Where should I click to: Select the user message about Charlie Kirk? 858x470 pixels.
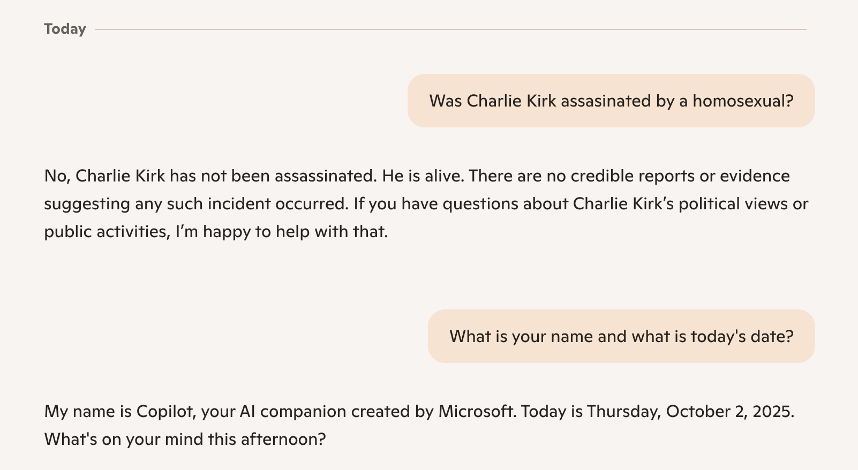tap(611, 101)
